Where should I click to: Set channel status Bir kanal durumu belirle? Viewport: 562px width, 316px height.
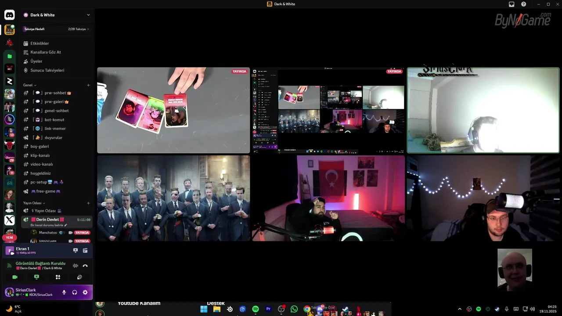49,225
